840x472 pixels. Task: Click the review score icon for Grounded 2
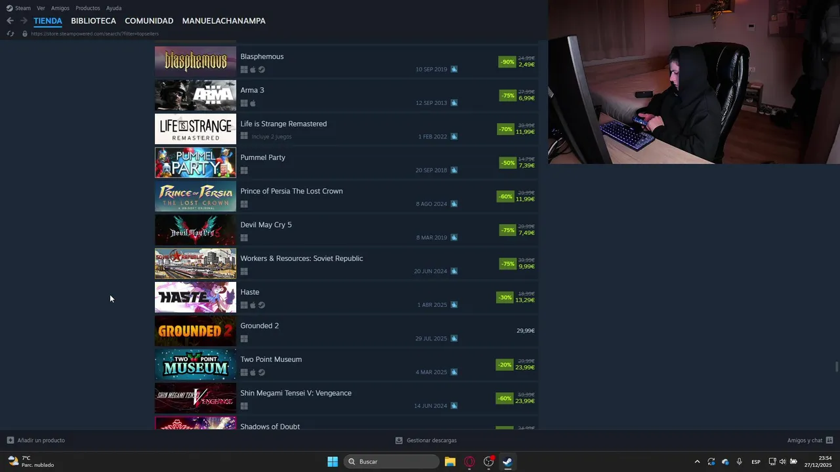(x=454, y=338)
